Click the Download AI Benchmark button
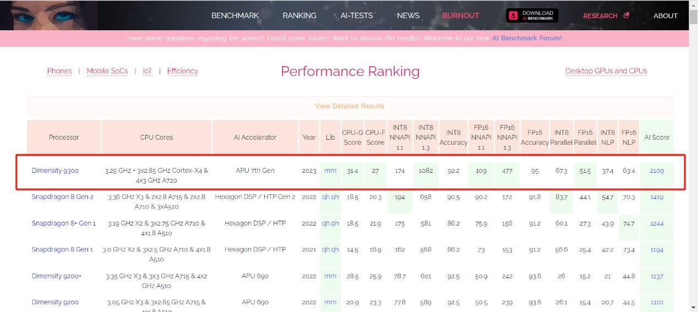 coord(532,15)
